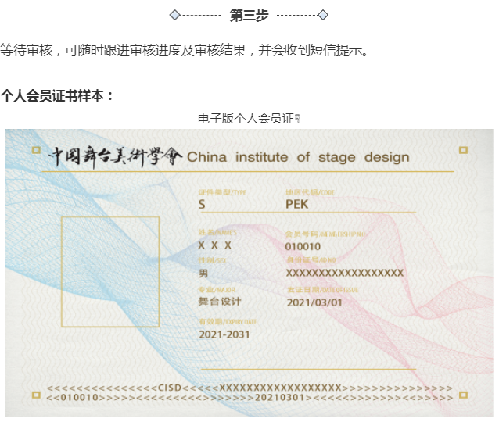Image resolution: width=499 pixels, height=422 pixels.
Task: Click the left diamond beside 第三步
Action: click(x=175, y=15)
